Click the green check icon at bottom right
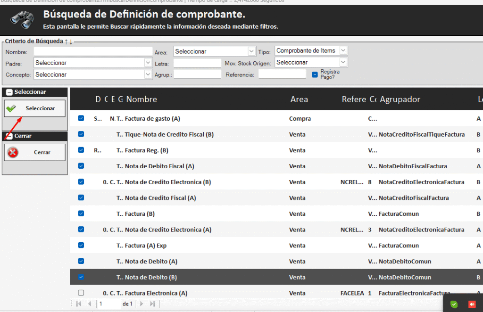The height and width of the screenshot is (312, 483). (x=454, y=304)
